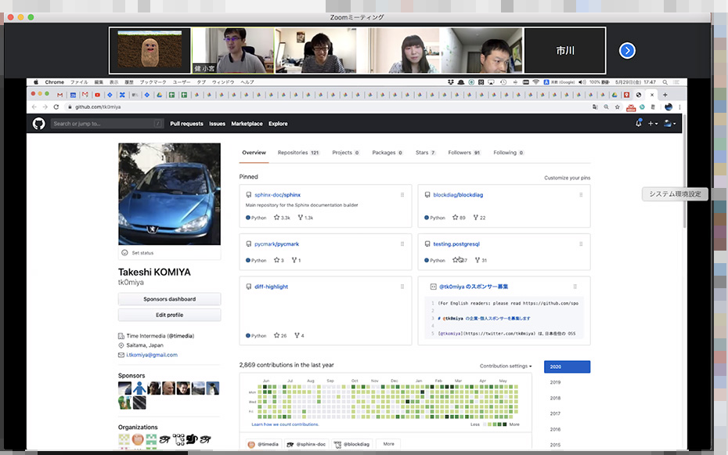Open the pycmark/pycmark repository link

point(276,244)
